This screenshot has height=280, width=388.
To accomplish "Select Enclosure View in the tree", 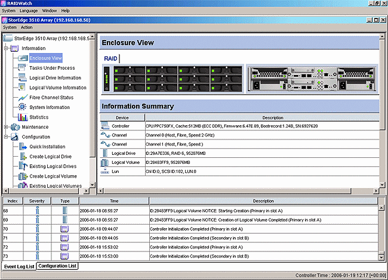I will [46, 58].
